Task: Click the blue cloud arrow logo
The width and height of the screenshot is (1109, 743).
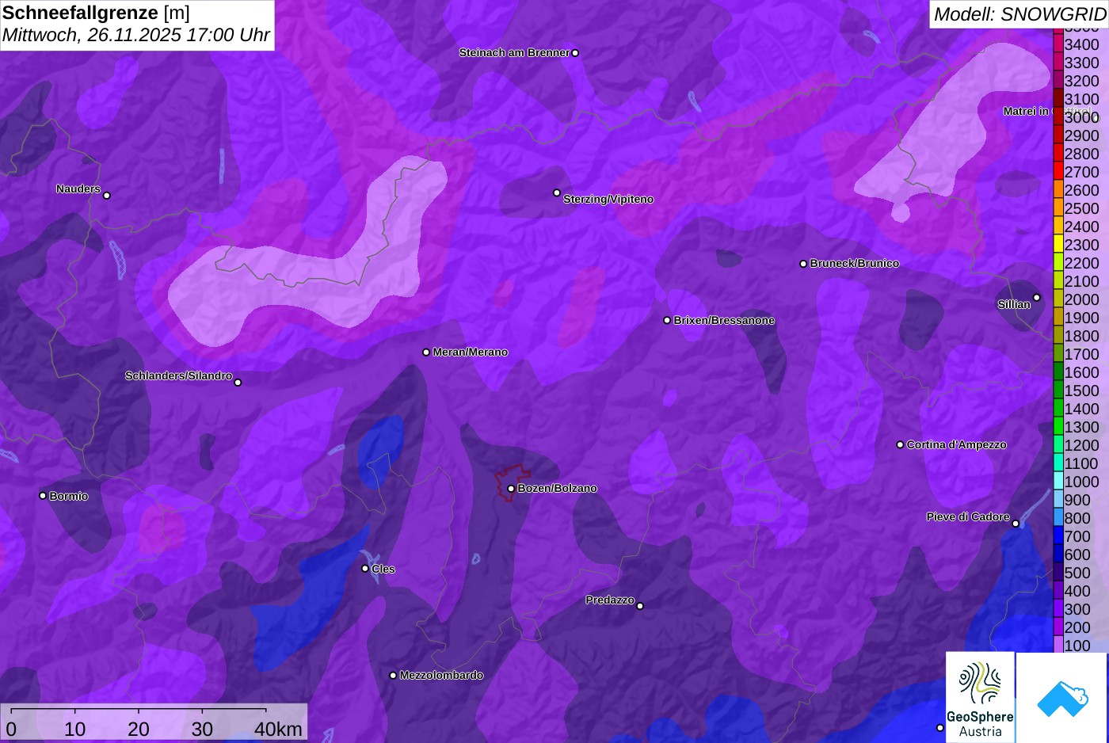Action: (x=1062, y=697)
